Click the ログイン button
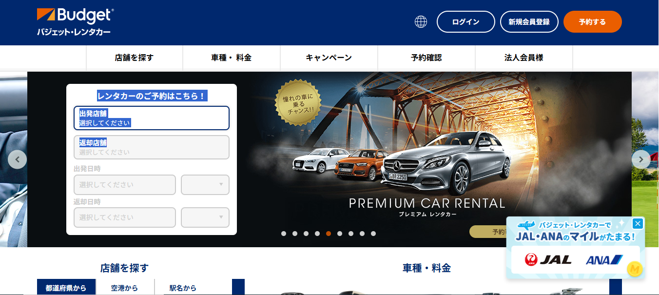The image size is (659, 295). click(466, 22)
